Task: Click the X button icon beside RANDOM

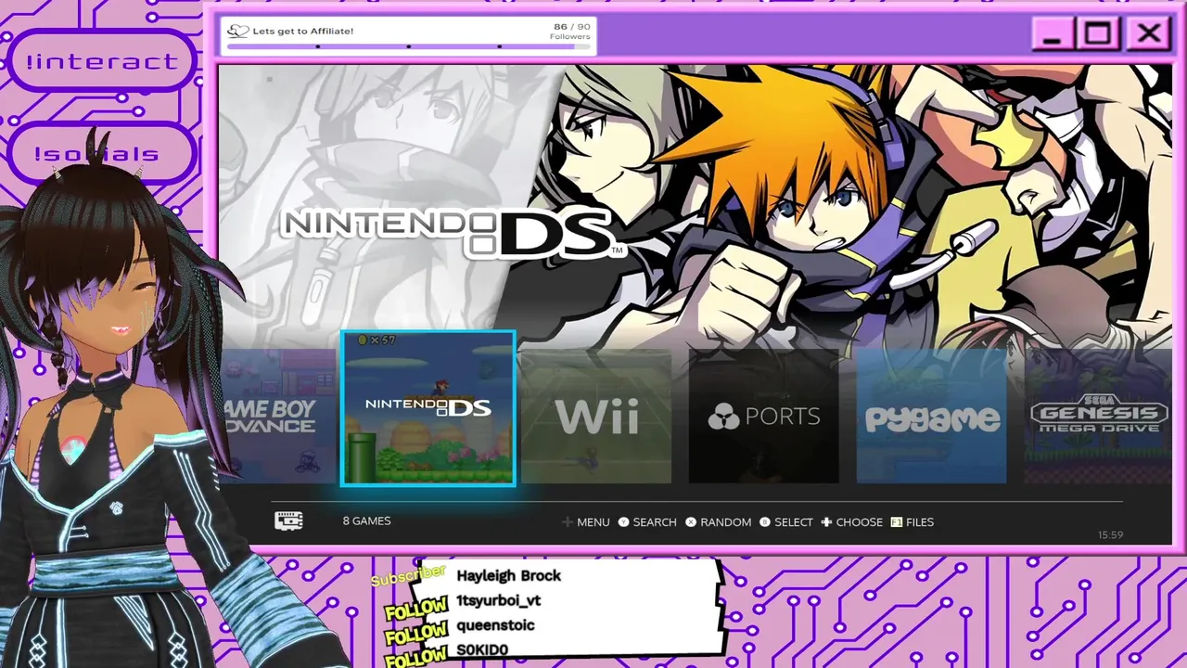Action: pos(691,522)
